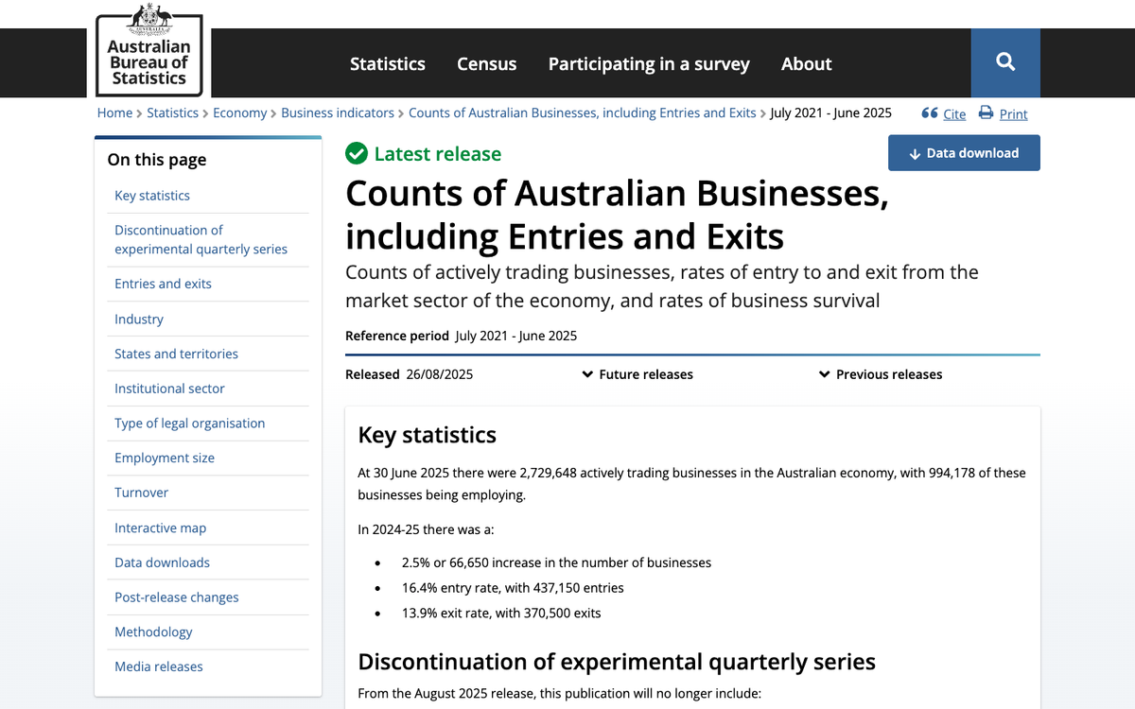Jump to Turnover section

pos(142,493)
